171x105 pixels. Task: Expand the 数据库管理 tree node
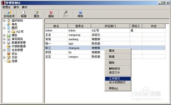(4, 43)
